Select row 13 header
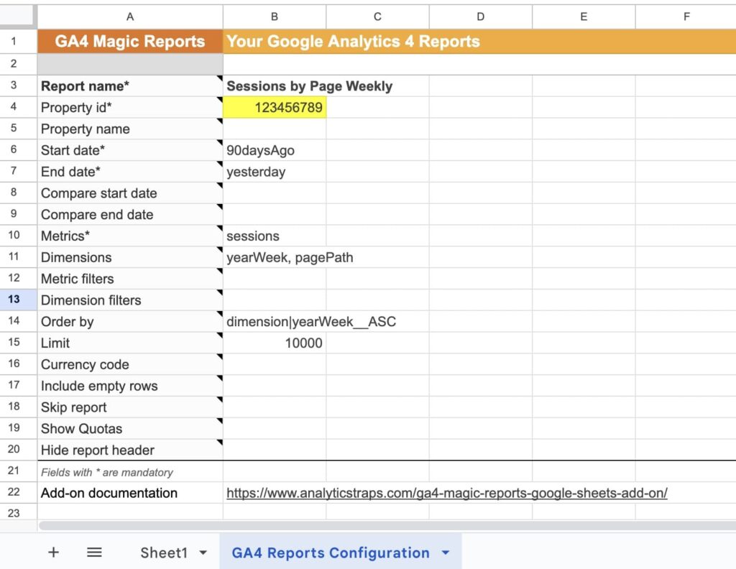The width and height of the screenshot is (736, 569). 18,300
